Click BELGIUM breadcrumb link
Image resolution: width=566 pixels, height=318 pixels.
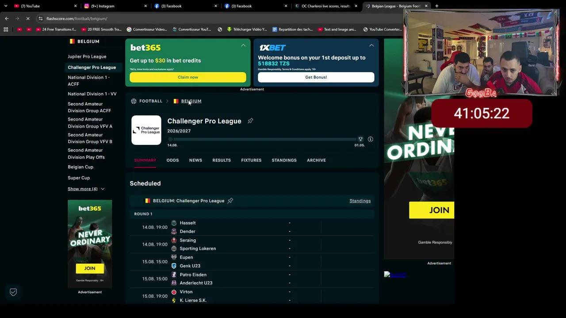tap(191, 101)
